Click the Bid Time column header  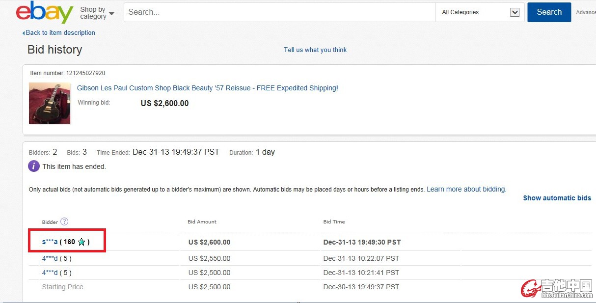pos(334,221)
